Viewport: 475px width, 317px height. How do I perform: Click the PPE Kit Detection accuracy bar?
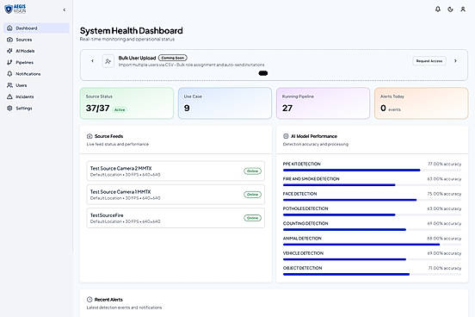(372, 171)
